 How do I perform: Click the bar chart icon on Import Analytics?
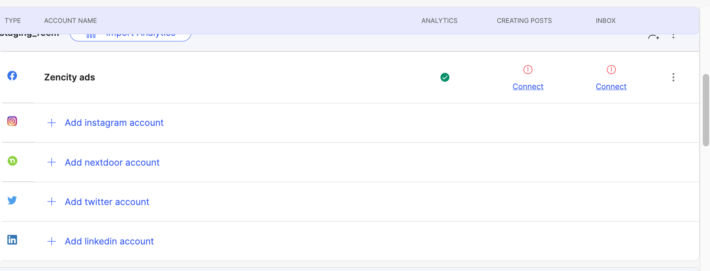point(91,35)
